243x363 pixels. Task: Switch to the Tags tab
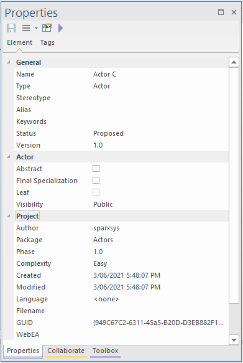coord(47,42)
